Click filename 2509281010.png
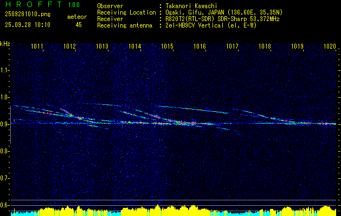Image resolution: width=341 pixels, height=216 pixels. coord(28,15)
